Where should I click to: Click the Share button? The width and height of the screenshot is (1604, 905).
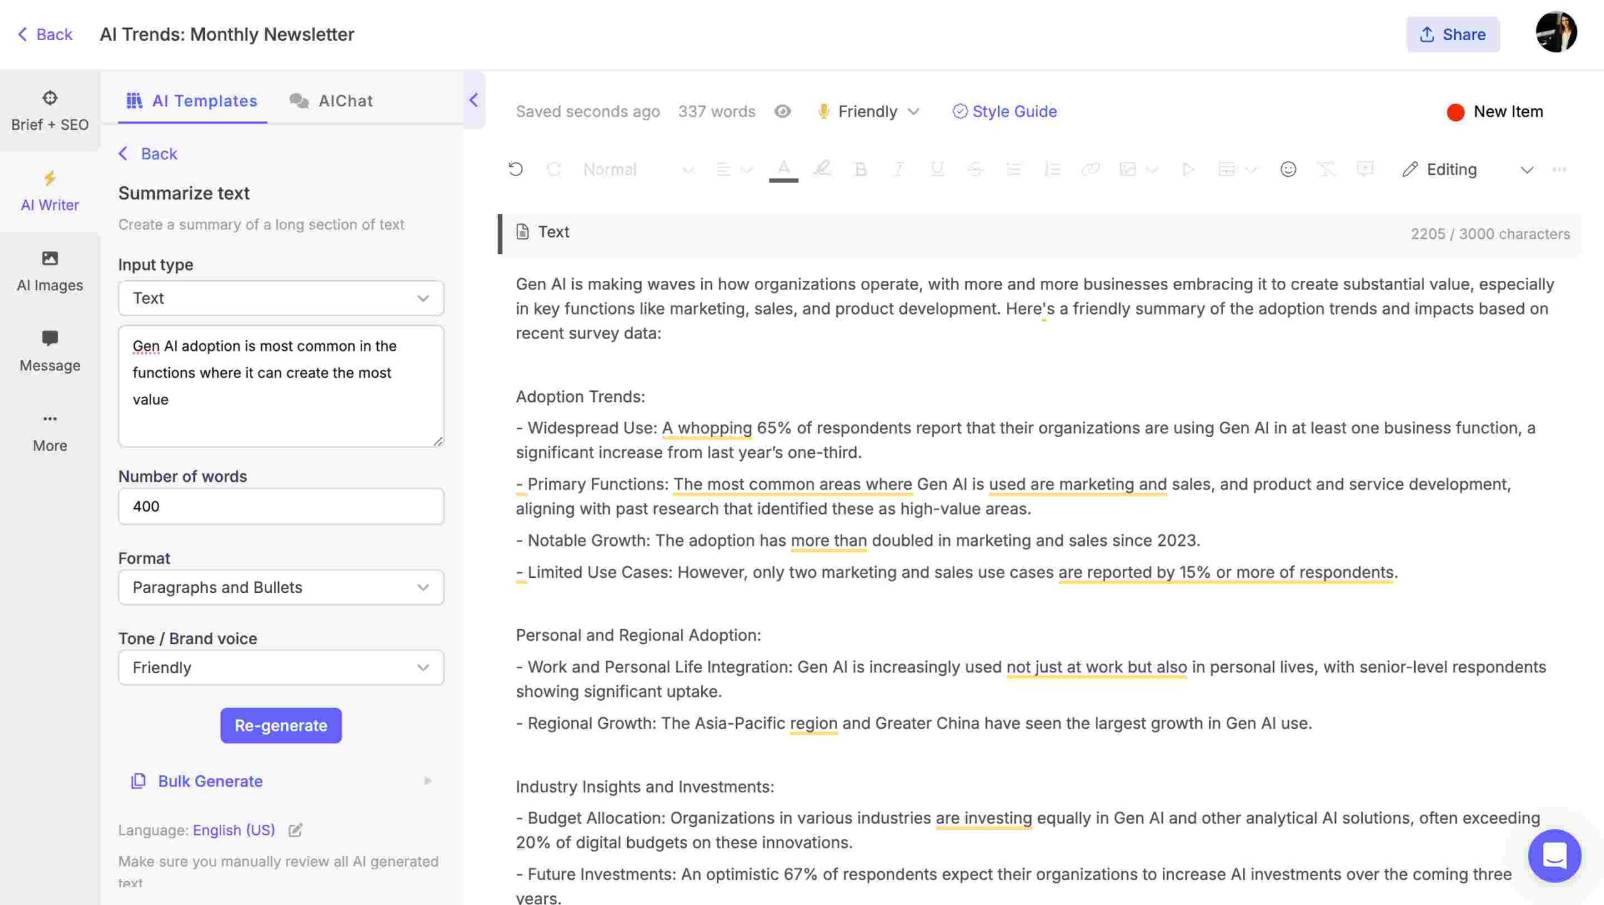point(1453,32)
